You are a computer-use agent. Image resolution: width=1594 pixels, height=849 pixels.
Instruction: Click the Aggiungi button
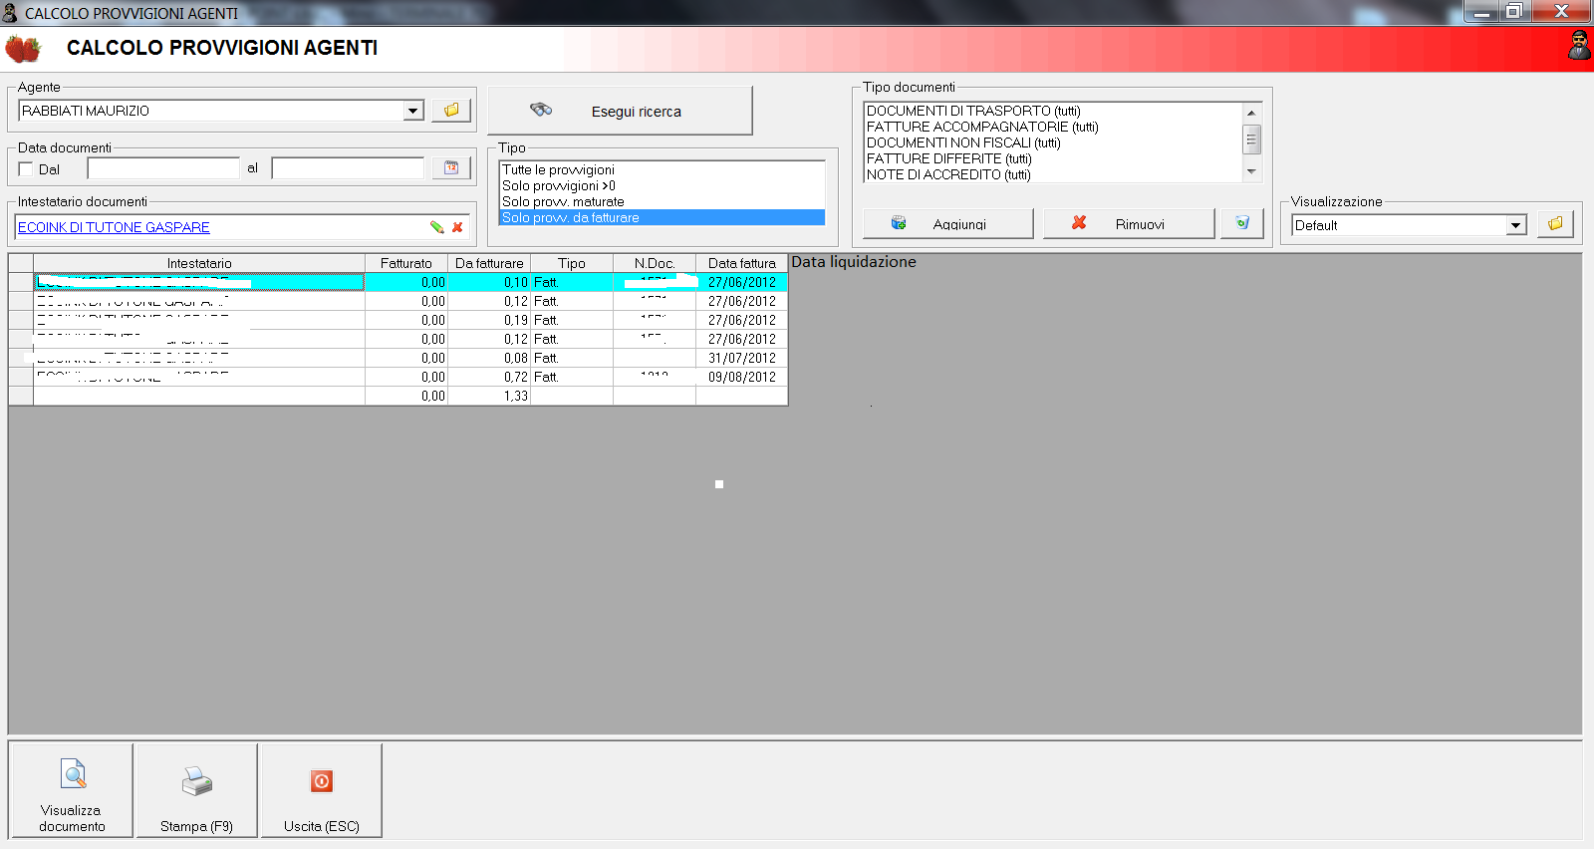947,223
